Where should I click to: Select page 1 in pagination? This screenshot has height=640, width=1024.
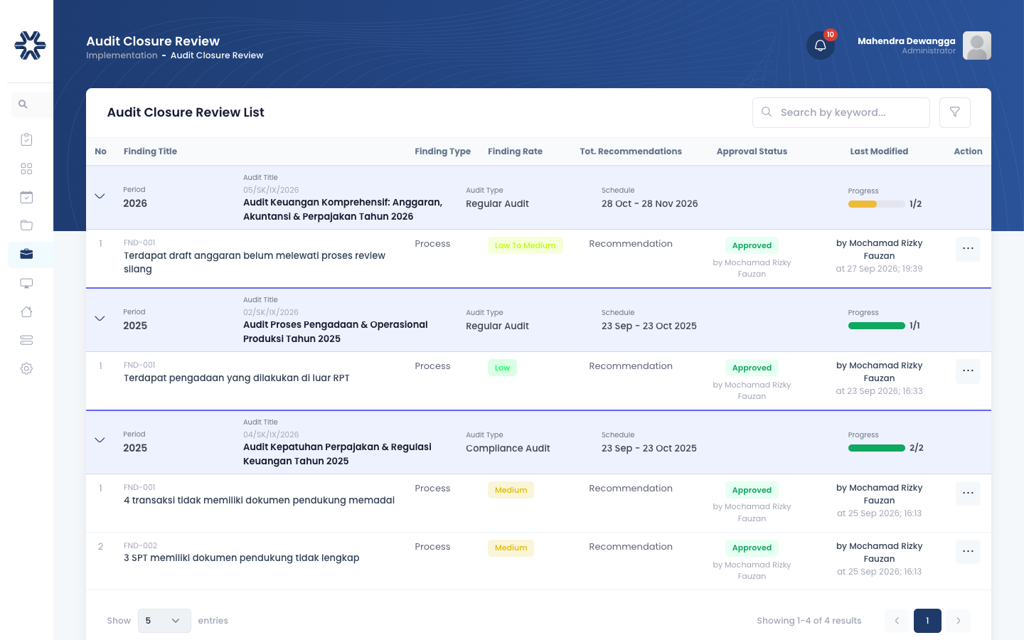(x=927, y=621)
